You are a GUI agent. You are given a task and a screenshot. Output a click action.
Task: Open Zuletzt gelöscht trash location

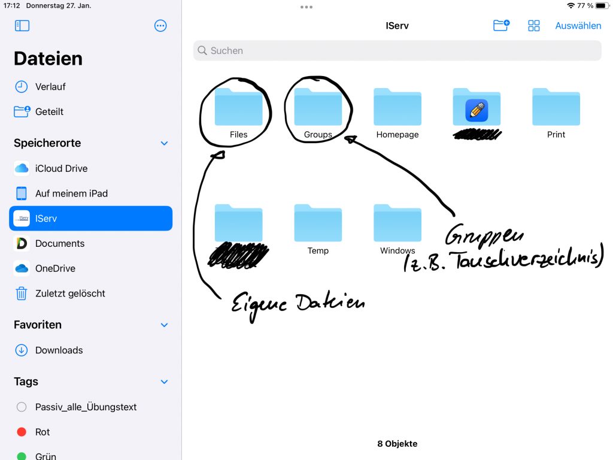click(69, 293)
